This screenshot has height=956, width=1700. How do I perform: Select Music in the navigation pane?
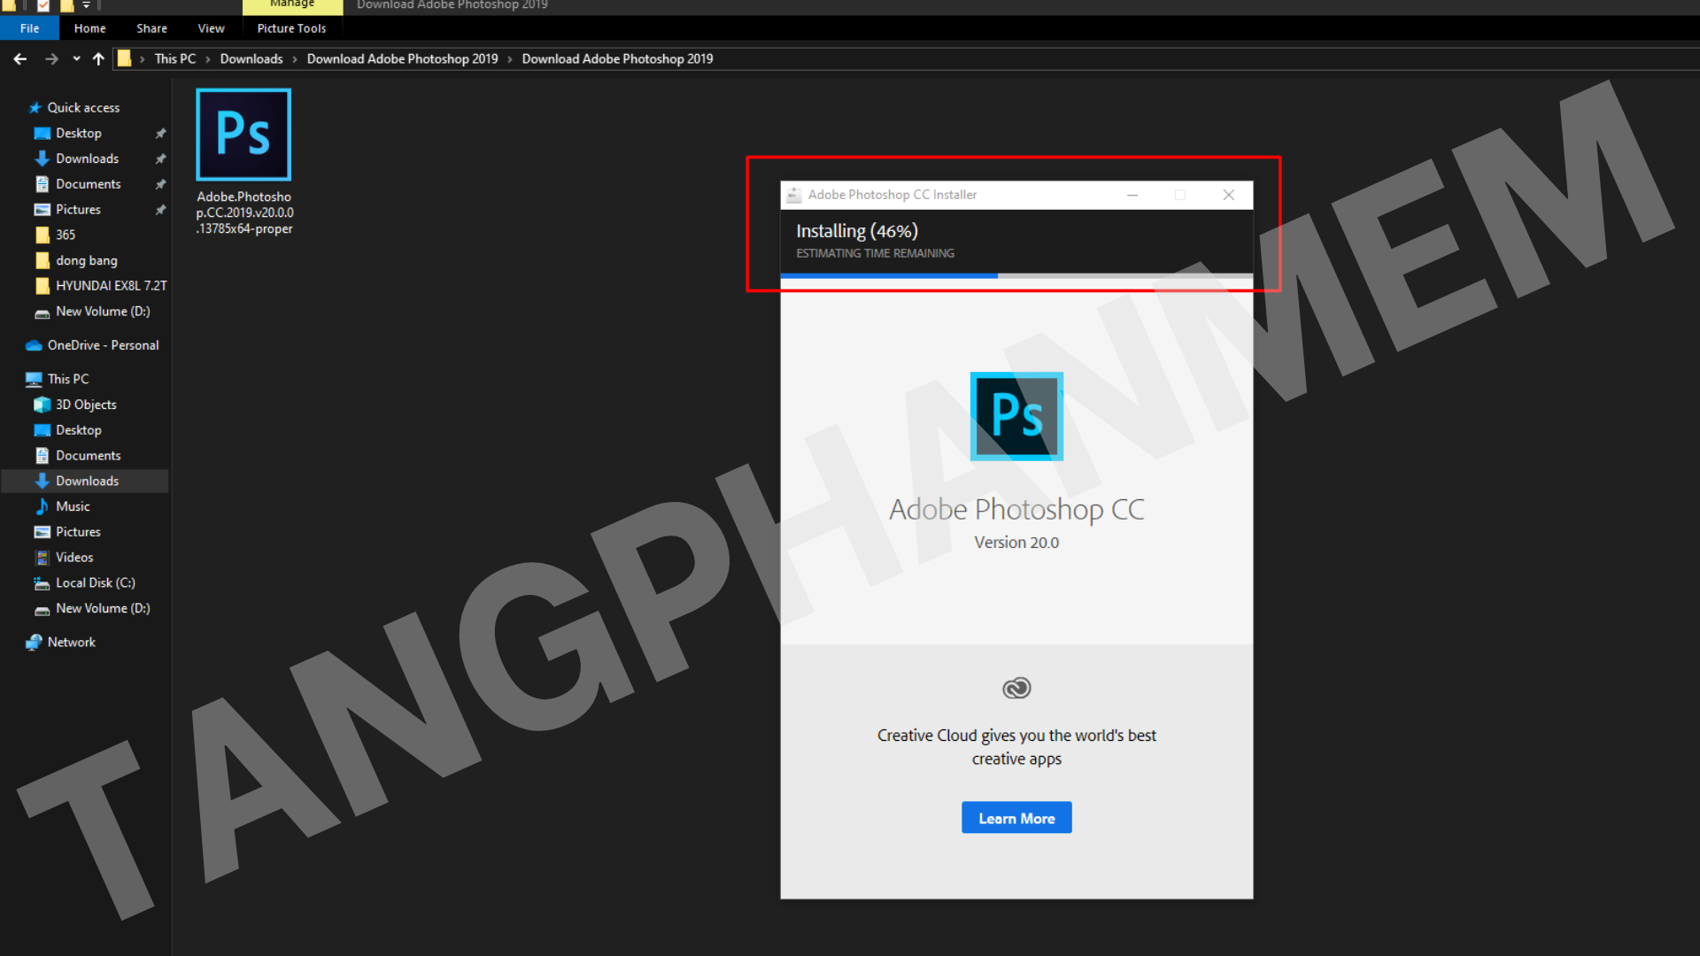(73, 506)
